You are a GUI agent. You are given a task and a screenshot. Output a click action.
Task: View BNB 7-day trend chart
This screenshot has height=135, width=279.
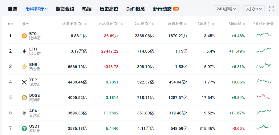click(x=264, y=66)
